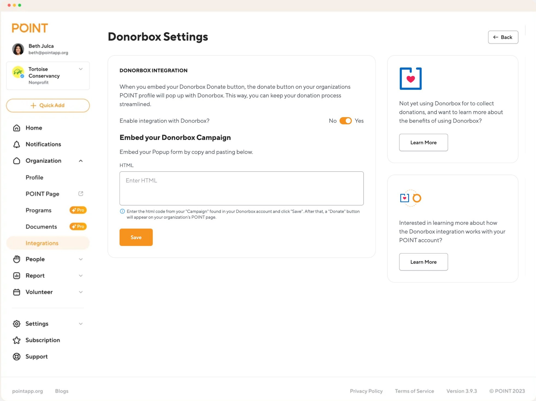Open Report via chart icon
Image resolution: width=536 pixels, height=401 pixels.
pos(16,276)
